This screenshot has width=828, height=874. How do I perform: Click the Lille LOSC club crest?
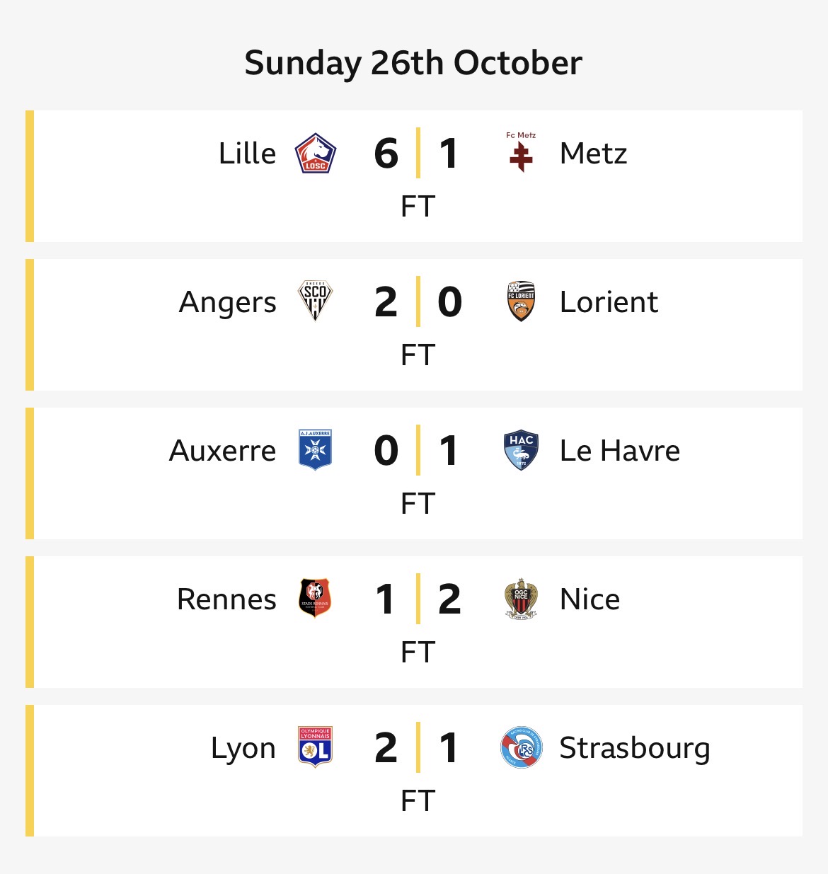[315, 154]
